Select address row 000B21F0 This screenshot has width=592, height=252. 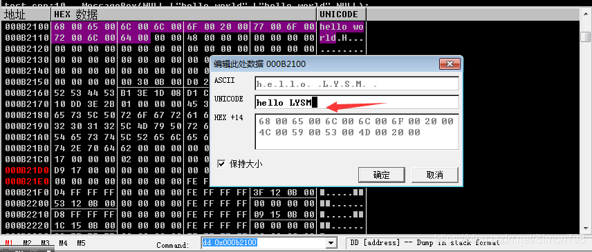[x=27, y=192]
